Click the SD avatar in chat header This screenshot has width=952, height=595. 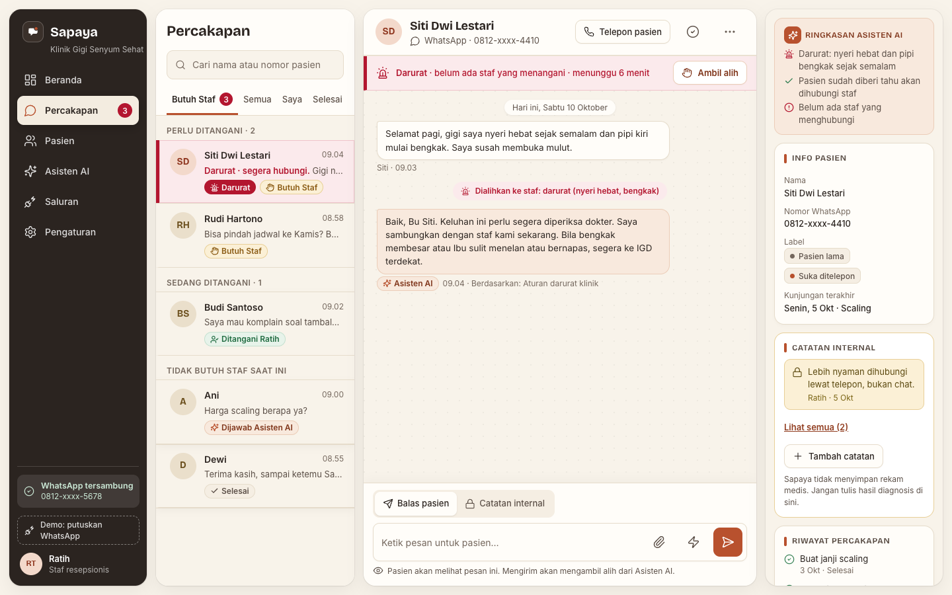coord(389,32)
